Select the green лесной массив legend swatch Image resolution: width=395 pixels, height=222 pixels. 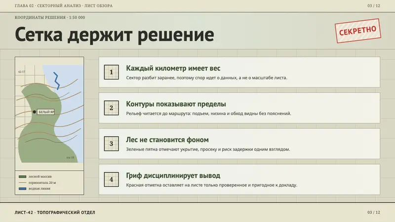(22, 177)
